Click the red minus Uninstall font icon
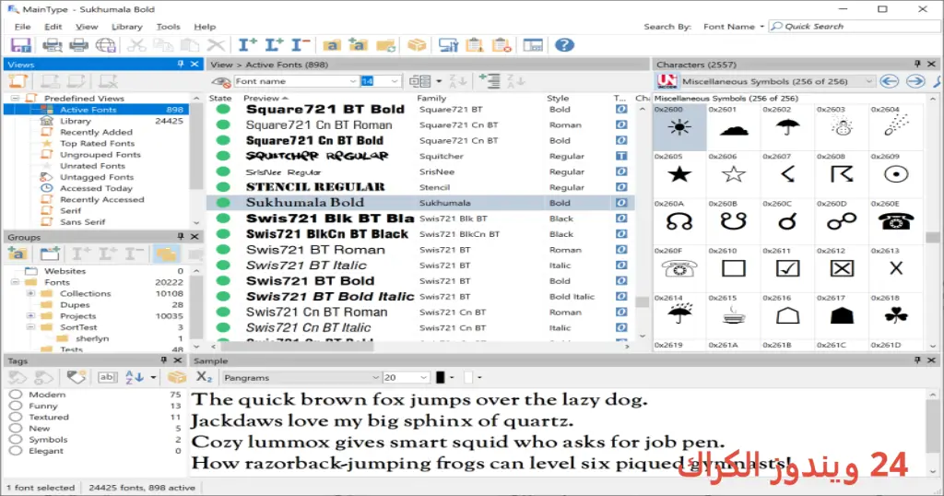 click(x=300, y=45)
